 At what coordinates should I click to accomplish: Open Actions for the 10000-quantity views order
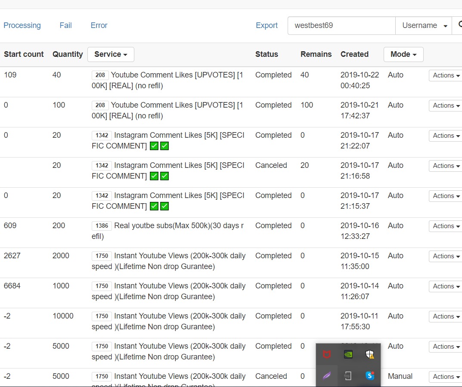tap(446, 316)
